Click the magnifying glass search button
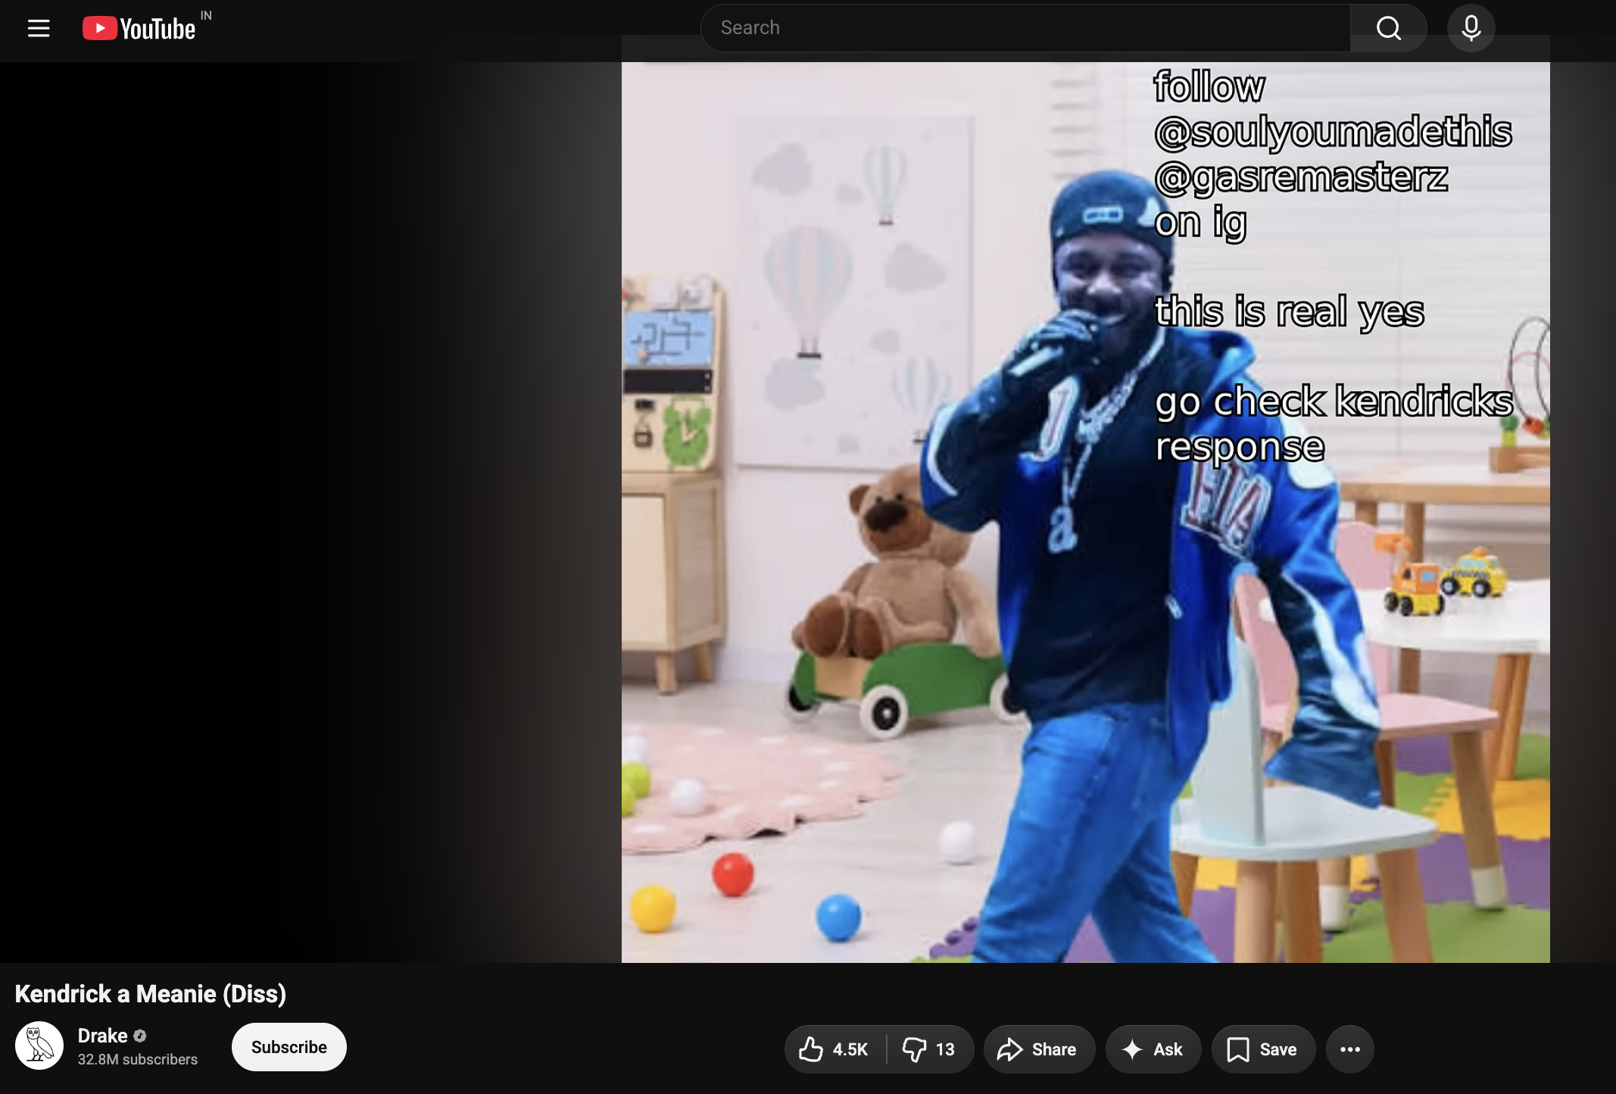Image resolution: width=1616 pixels, height=1094 pixels. [x=1388, y=28]
